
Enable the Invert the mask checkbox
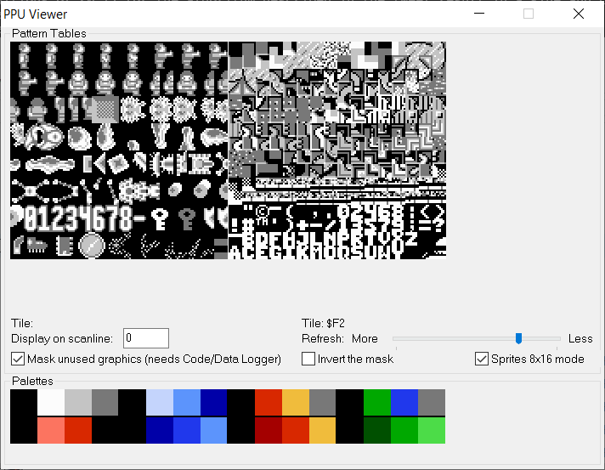coord(309,359)
